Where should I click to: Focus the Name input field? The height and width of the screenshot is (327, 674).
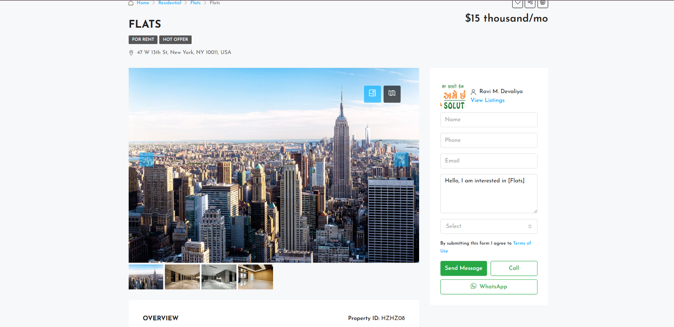click(489, 120)
